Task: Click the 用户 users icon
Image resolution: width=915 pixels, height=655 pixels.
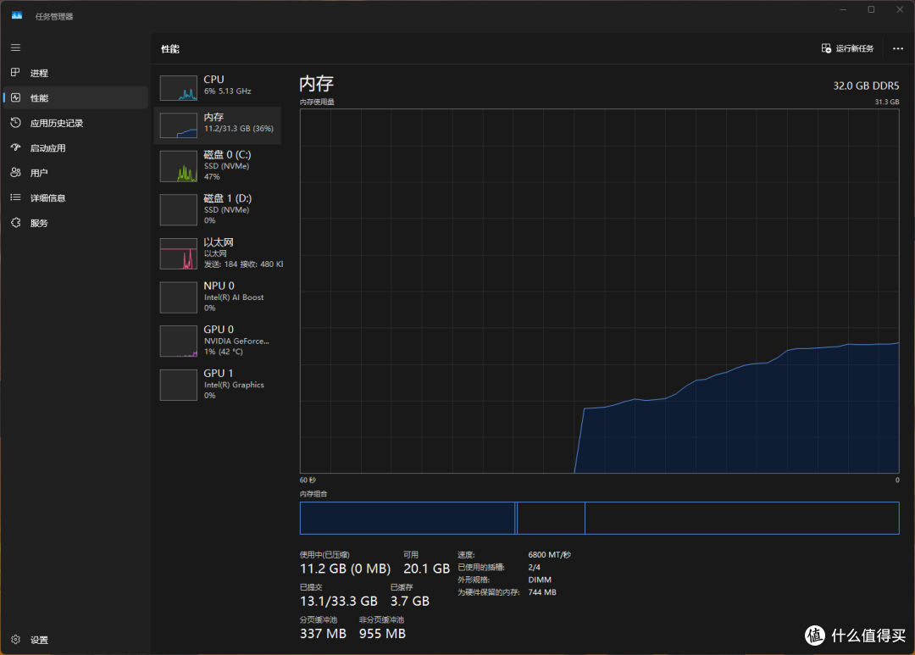Action: [16, 173]
